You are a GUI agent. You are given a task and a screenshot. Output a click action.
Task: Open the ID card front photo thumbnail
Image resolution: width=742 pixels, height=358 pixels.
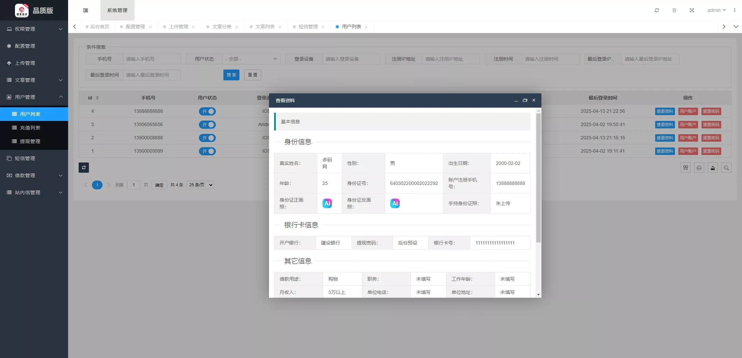click(327, 203)
